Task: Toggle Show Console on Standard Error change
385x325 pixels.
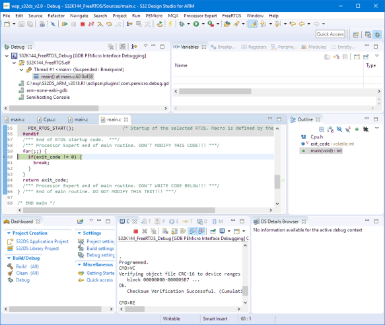Action: [x=201, y=231]
